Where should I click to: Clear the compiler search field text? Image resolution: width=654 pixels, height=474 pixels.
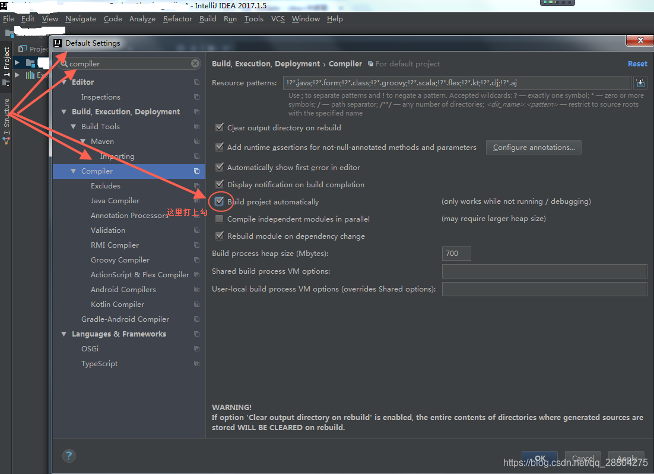[195, 63]
